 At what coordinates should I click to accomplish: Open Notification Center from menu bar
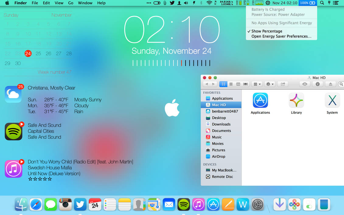[x=336, y=3]
